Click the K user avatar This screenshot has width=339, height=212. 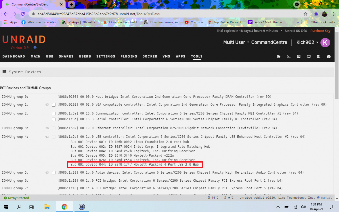pyautogui.click(x=325, y=42)
